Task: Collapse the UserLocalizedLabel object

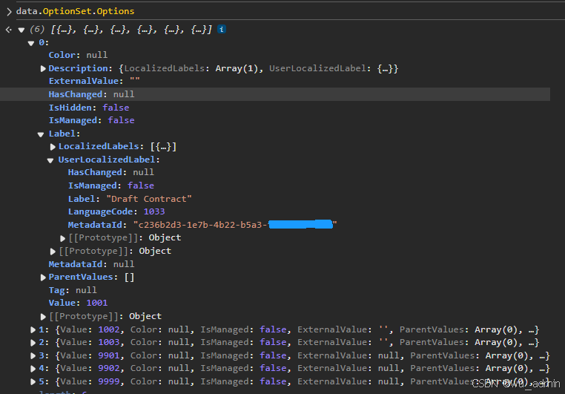Action: tap(50, 160)
